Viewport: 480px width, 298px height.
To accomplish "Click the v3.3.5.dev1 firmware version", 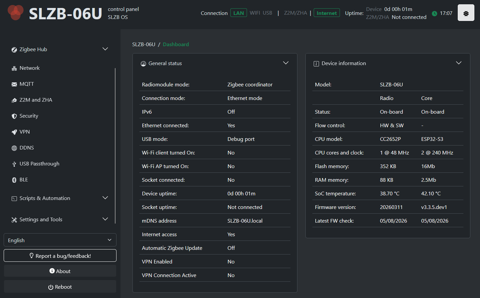I will click(434, 207).
